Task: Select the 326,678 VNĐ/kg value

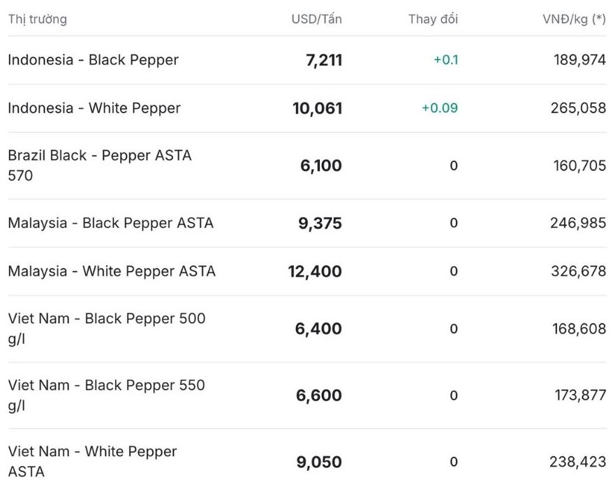Action: coord(578,271)
